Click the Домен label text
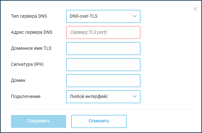202x133 pixels. click(x=18, y=80)
